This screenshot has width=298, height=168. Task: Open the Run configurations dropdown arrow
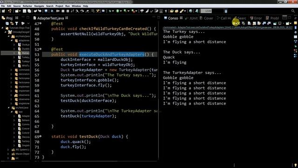point(121,11)
